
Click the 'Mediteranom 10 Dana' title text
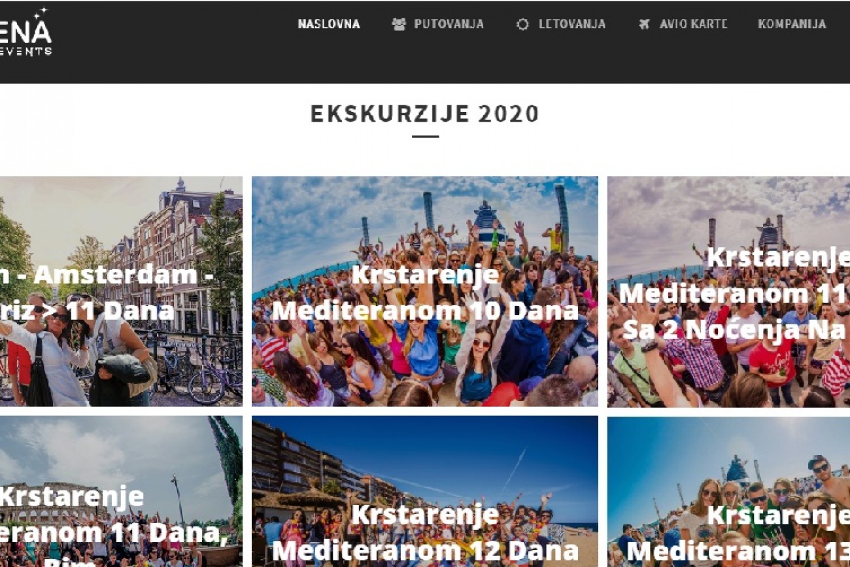(425, 310)
